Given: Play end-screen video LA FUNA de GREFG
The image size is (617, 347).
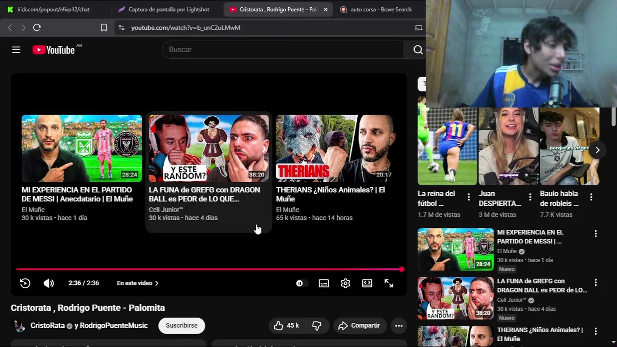Looking at the screenshot, I should 209,148.
